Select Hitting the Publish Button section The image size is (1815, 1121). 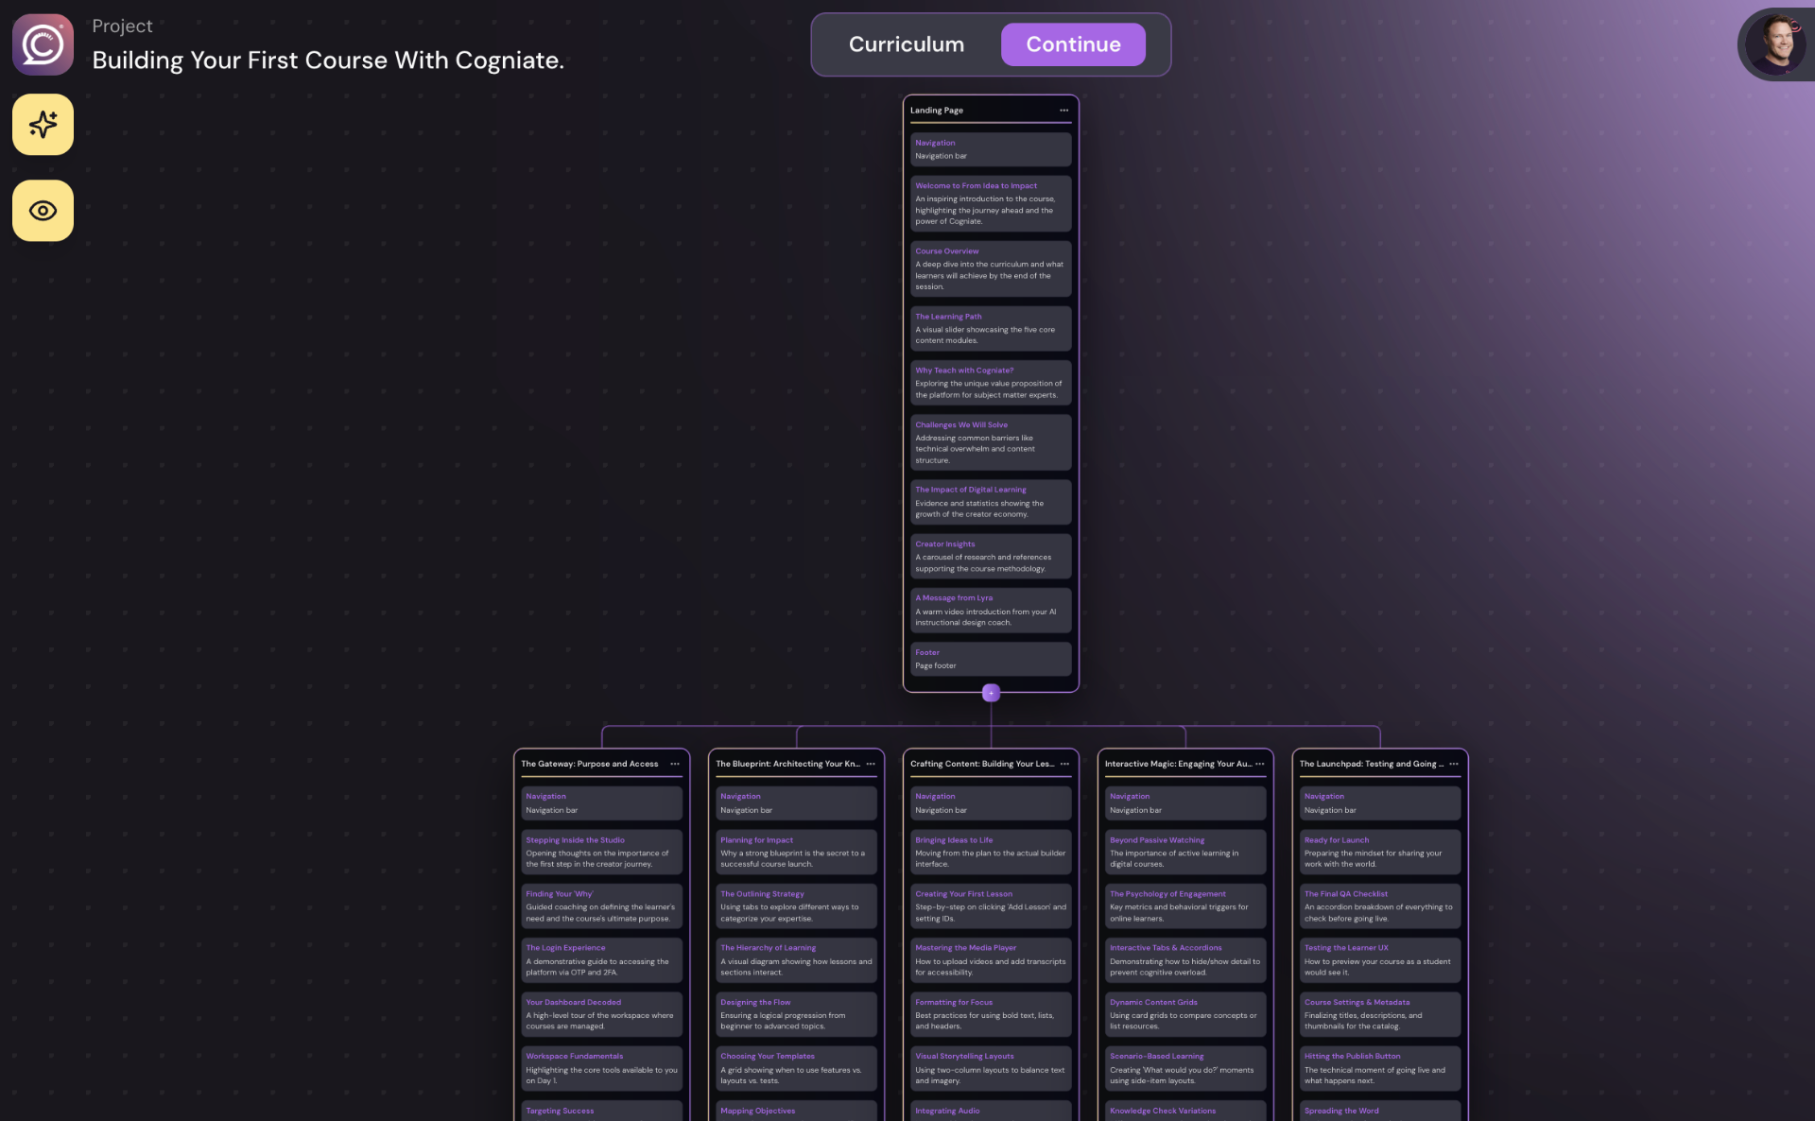pyautogui.click(x=1380, y=1068)
